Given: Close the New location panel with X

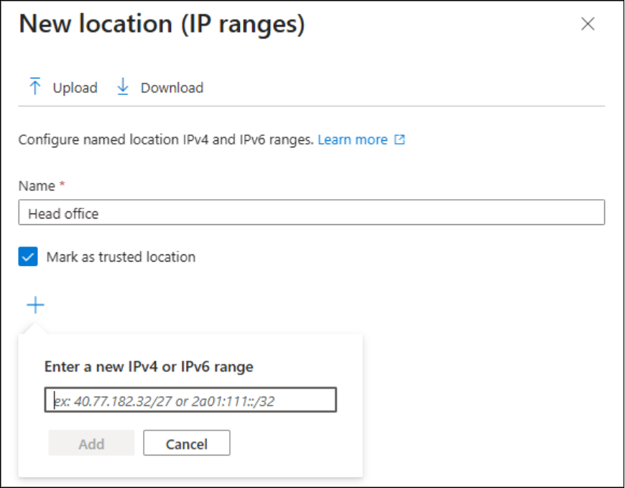Looking at the screenshot, I should (x=588, y=24).
